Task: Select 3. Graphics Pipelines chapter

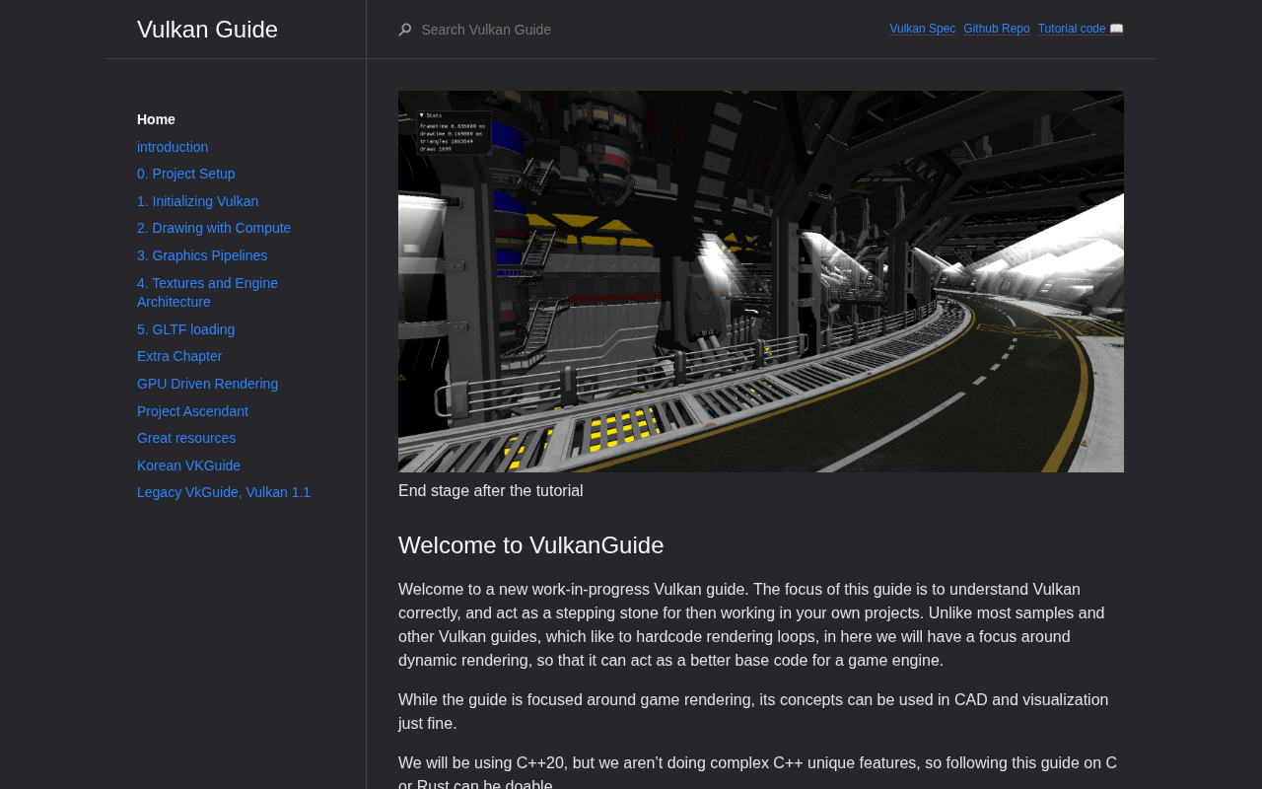Action: pyautogui.click(x=202, y=255)
